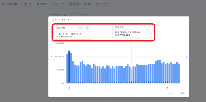The height and width of the screenshot is (102, 206).
Task: Open the hamburger main menu
Action: point(3,4)
